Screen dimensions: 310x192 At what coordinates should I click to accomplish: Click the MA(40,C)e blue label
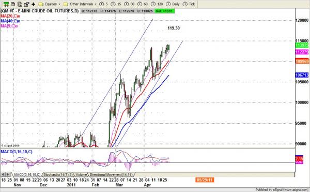[10, 21]
